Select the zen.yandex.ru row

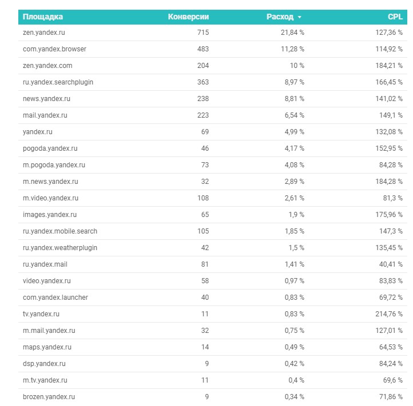(44, 33)
